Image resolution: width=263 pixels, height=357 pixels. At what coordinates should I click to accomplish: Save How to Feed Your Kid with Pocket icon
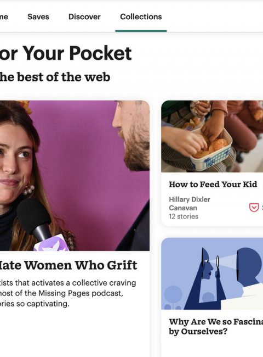tap(254, 208)
